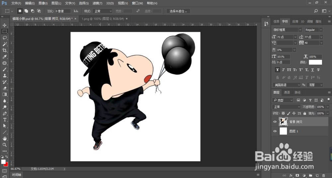332x178 pixels.
Task: Open the Regular font style dropdown
Action: pos(321,30)
